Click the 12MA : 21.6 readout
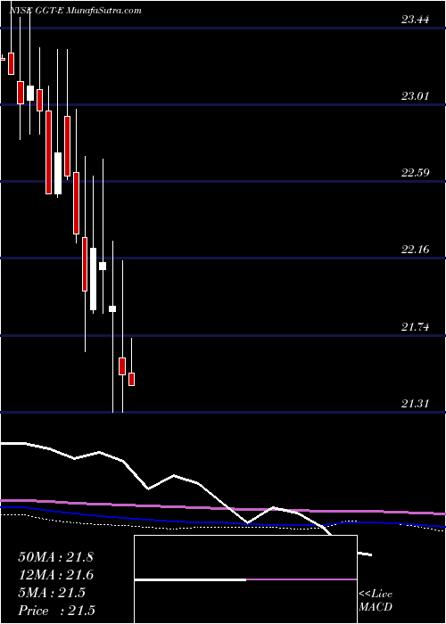 (x=55, y=575)
